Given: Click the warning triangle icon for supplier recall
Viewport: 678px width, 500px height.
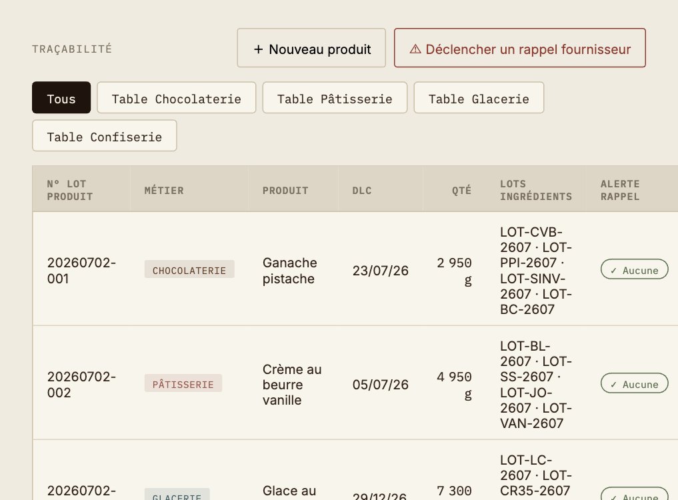Looking at the screenshot, I should [415, 49].
